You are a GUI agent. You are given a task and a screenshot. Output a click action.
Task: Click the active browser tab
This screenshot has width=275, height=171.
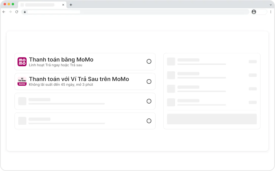click(x=40, y=5)
